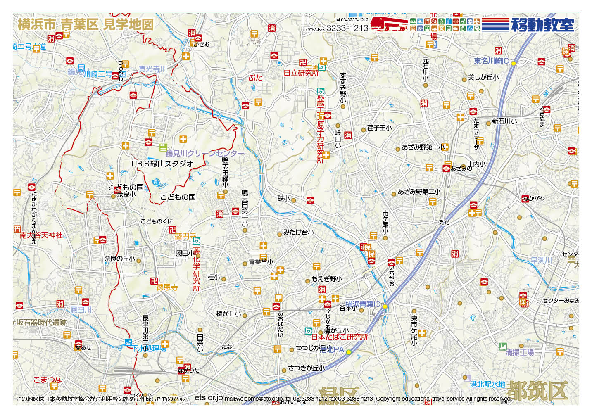The image size is (592, 418).
Task: Click the 盛円寺 temple manji icon
Action: [173, 230]
